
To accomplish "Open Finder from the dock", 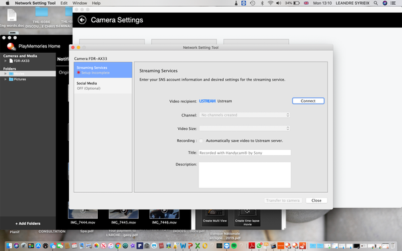I will click(x=9, y=246).
